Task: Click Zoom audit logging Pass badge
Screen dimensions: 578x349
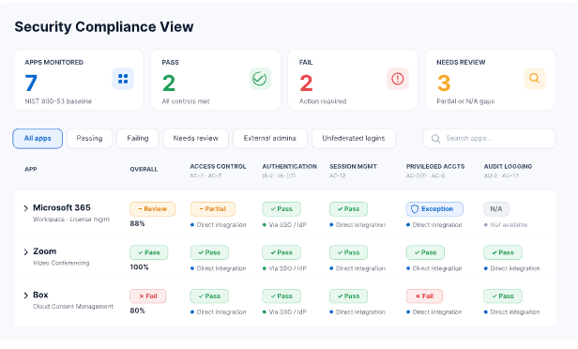Action: (x=503, y=252)
